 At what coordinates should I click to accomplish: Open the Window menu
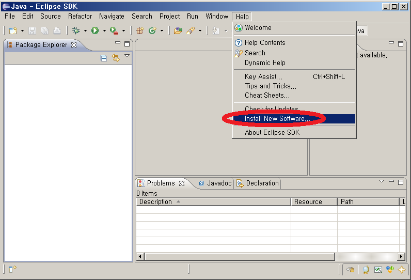click(x=217, y=16)
